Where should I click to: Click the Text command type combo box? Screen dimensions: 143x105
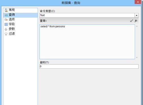coord(89,15)
